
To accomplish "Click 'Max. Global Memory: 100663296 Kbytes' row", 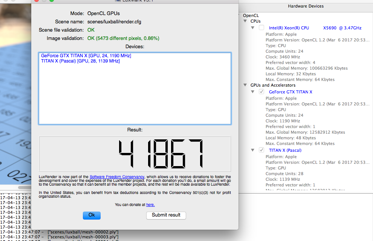I will [x=306, y=68].
